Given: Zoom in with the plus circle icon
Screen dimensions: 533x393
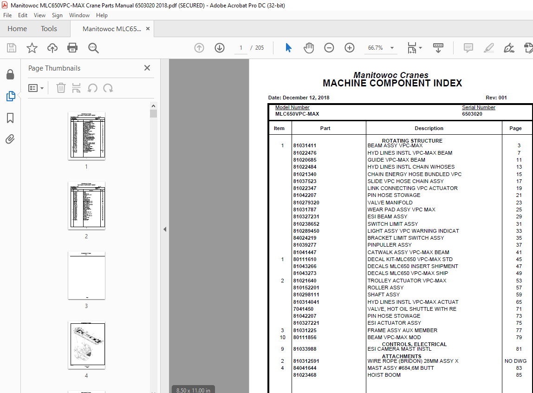Looking at the screenshot, I should click(x=350, y=48).
